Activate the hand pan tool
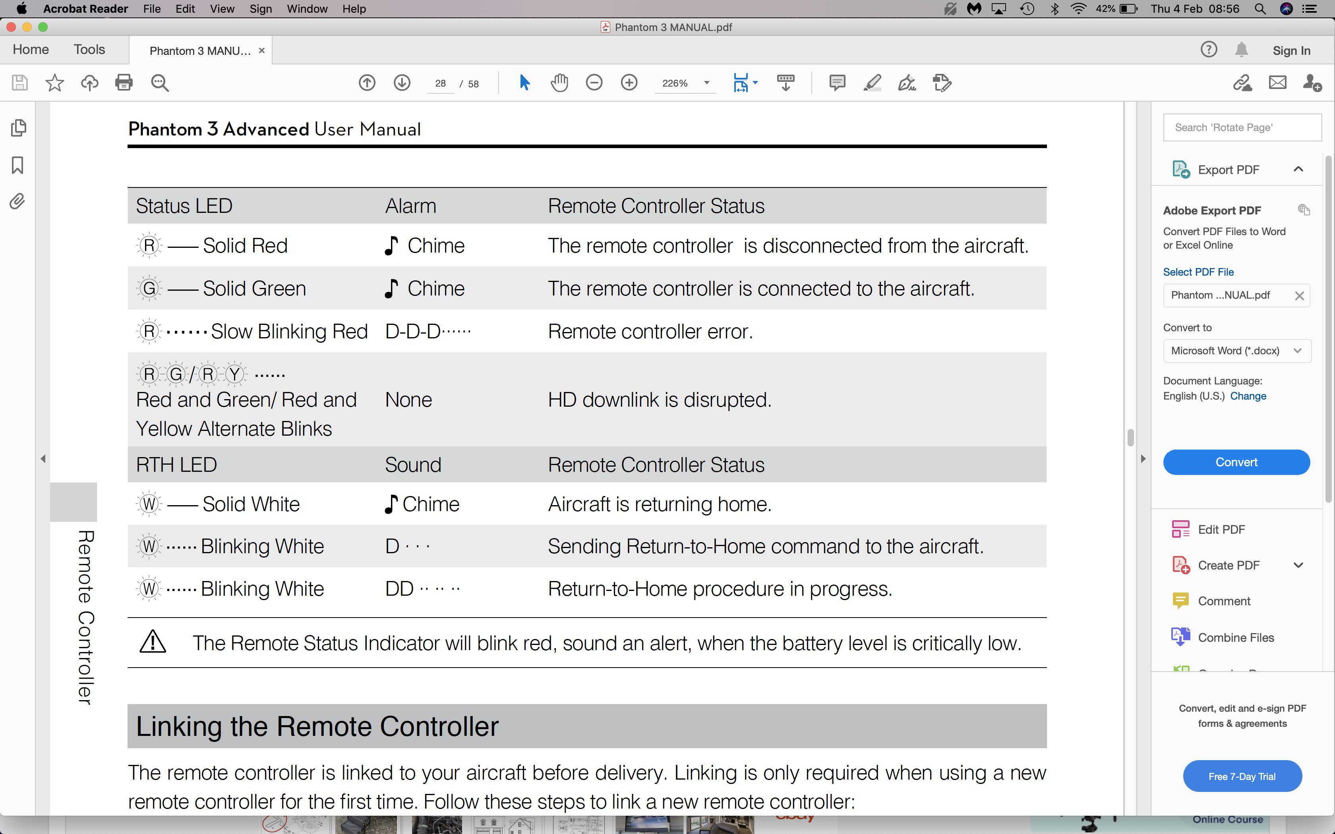1335x834 pixels. (x=559, y=83)
